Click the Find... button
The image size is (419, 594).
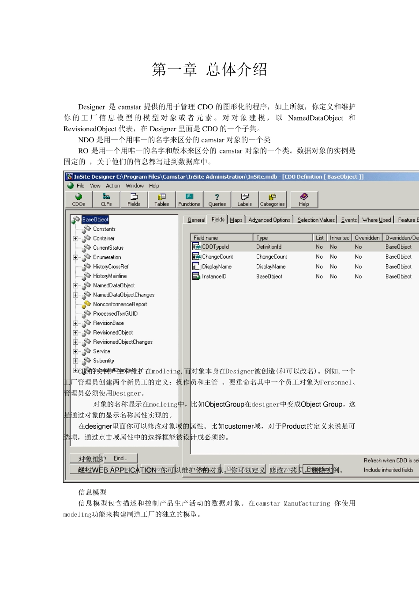pos(120,458)
